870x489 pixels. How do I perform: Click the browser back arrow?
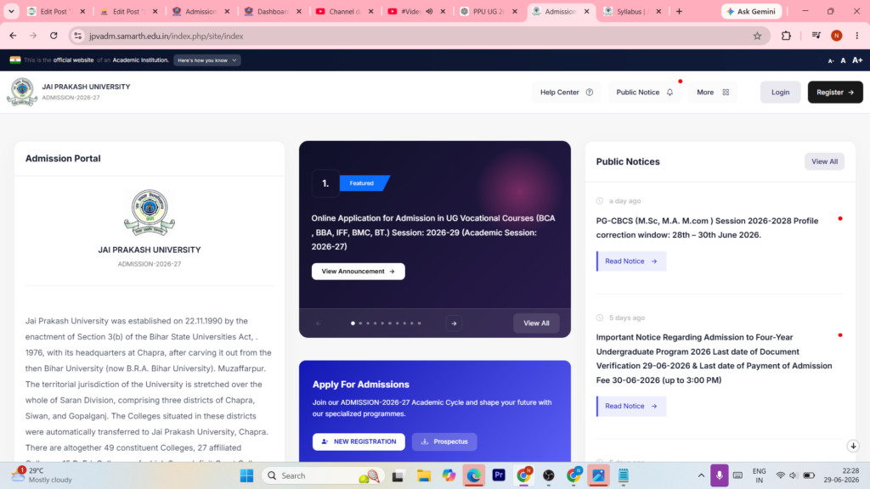point(14,36)
